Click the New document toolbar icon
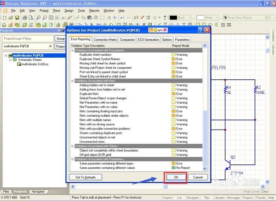The image size is (276, 201). (x=5, y=17)
